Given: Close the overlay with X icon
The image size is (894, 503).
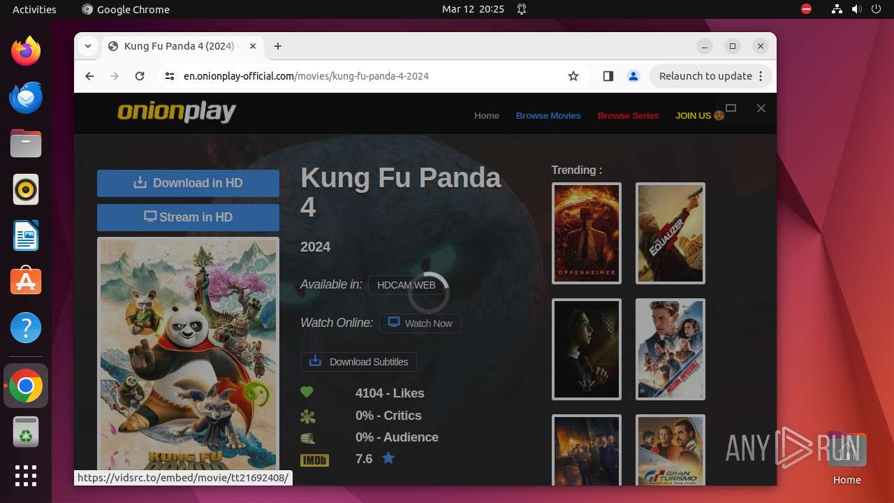Looking at the screenshot, I should (761, 108).
